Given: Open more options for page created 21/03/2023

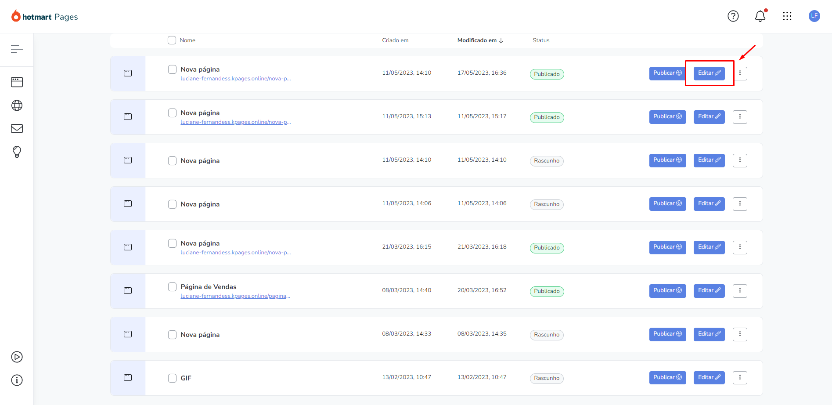Looking at the screenshot, I should (740, 247).
